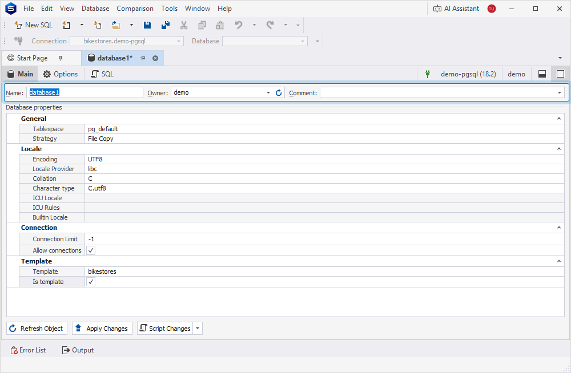Open the undo history dropdown
Image resolution: width=571 pixels, height=373 pixels.
(254, 25)
